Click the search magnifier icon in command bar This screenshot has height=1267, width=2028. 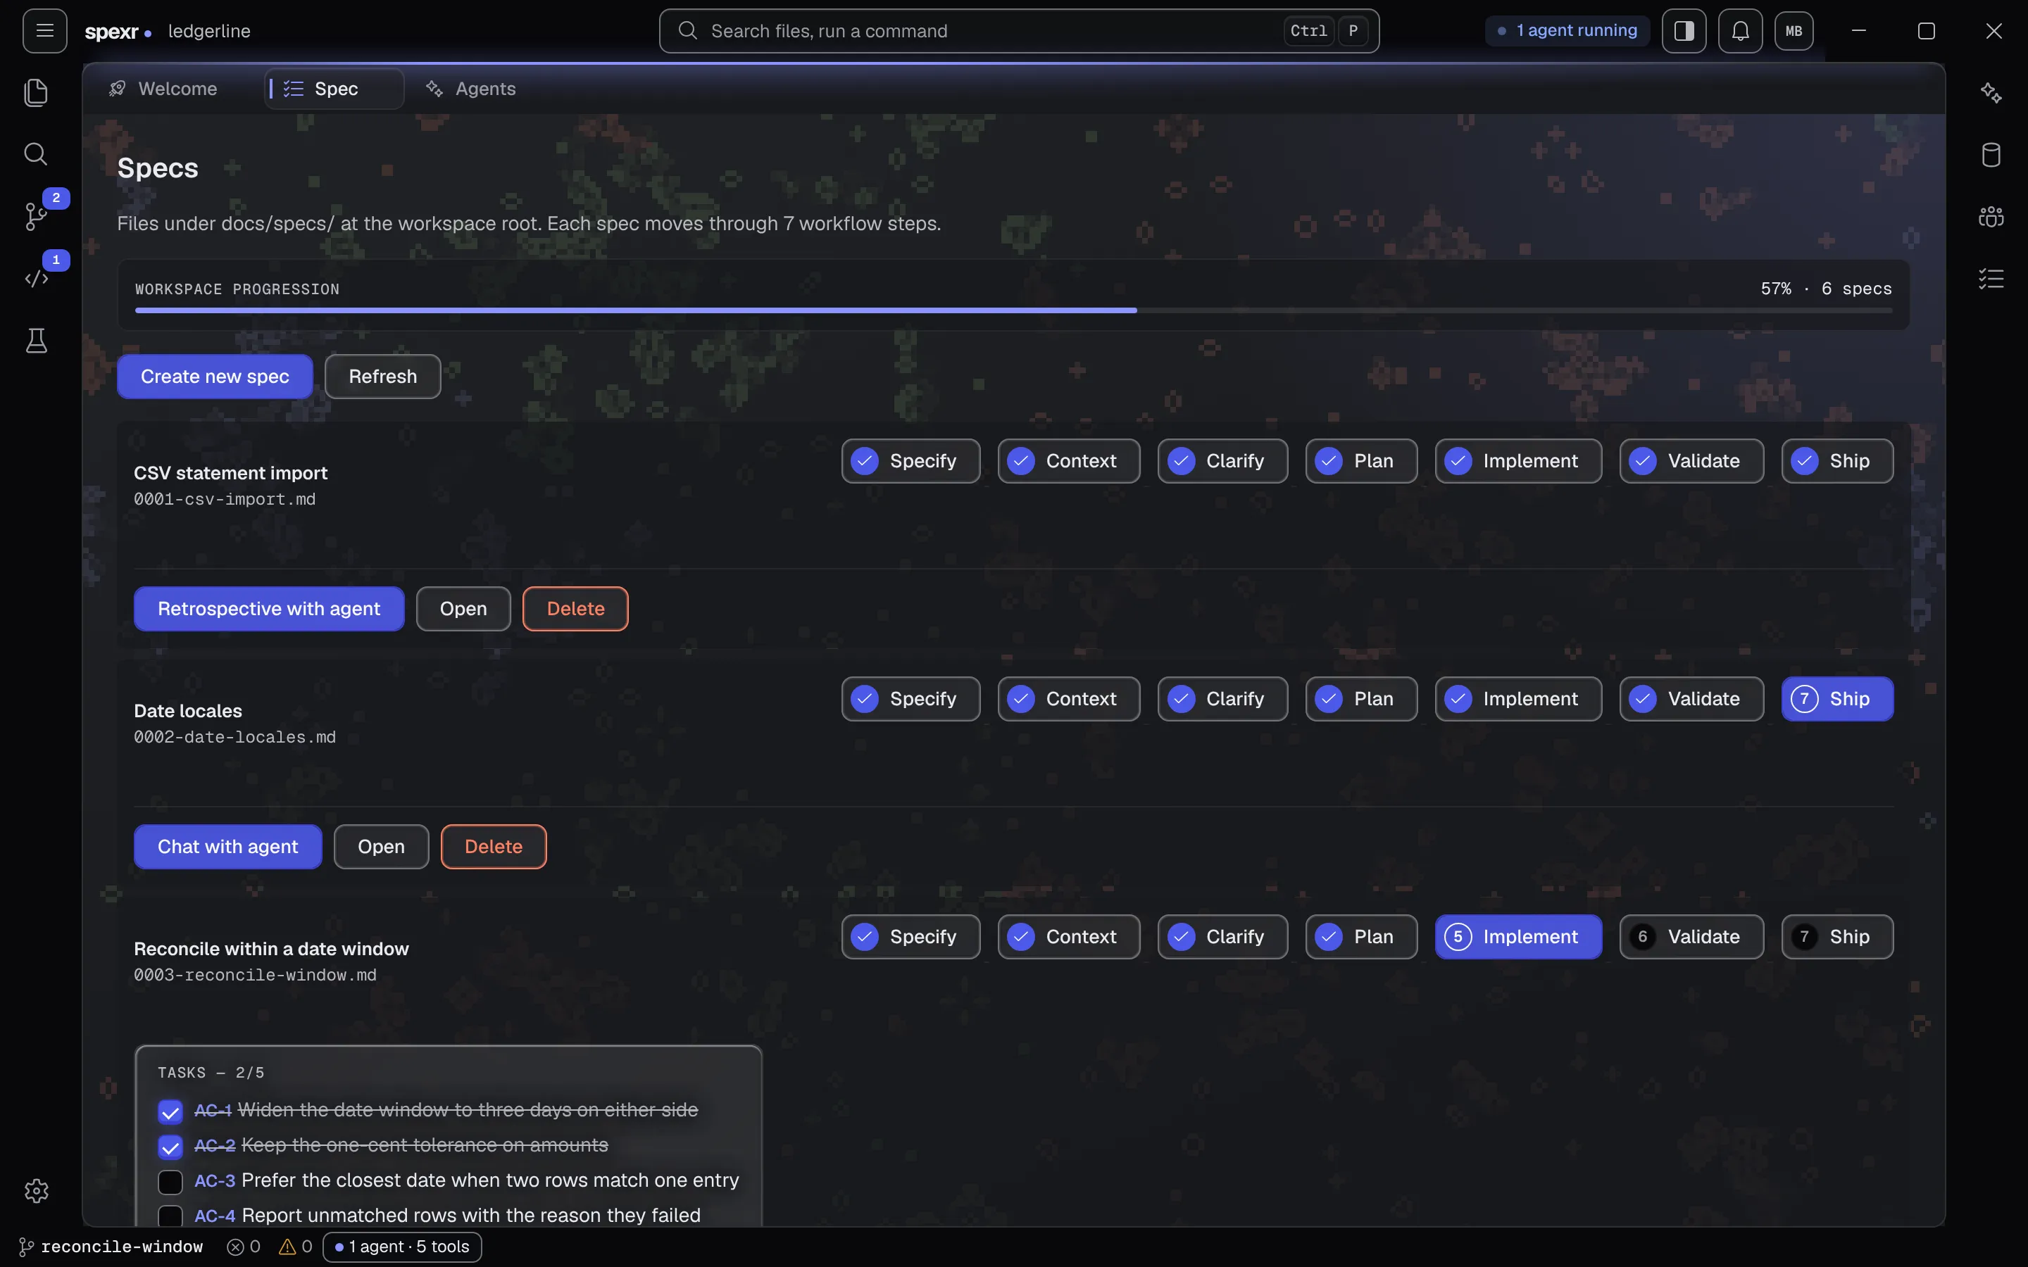coord(687,31)
